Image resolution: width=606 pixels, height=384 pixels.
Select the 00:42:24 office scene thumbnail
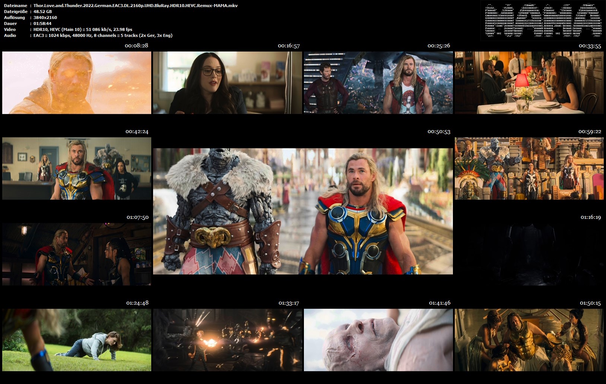(x=77, y=169)
